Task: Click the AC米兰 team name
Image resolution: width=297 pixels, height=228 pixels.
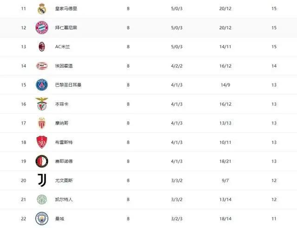Action: point(63,47)
